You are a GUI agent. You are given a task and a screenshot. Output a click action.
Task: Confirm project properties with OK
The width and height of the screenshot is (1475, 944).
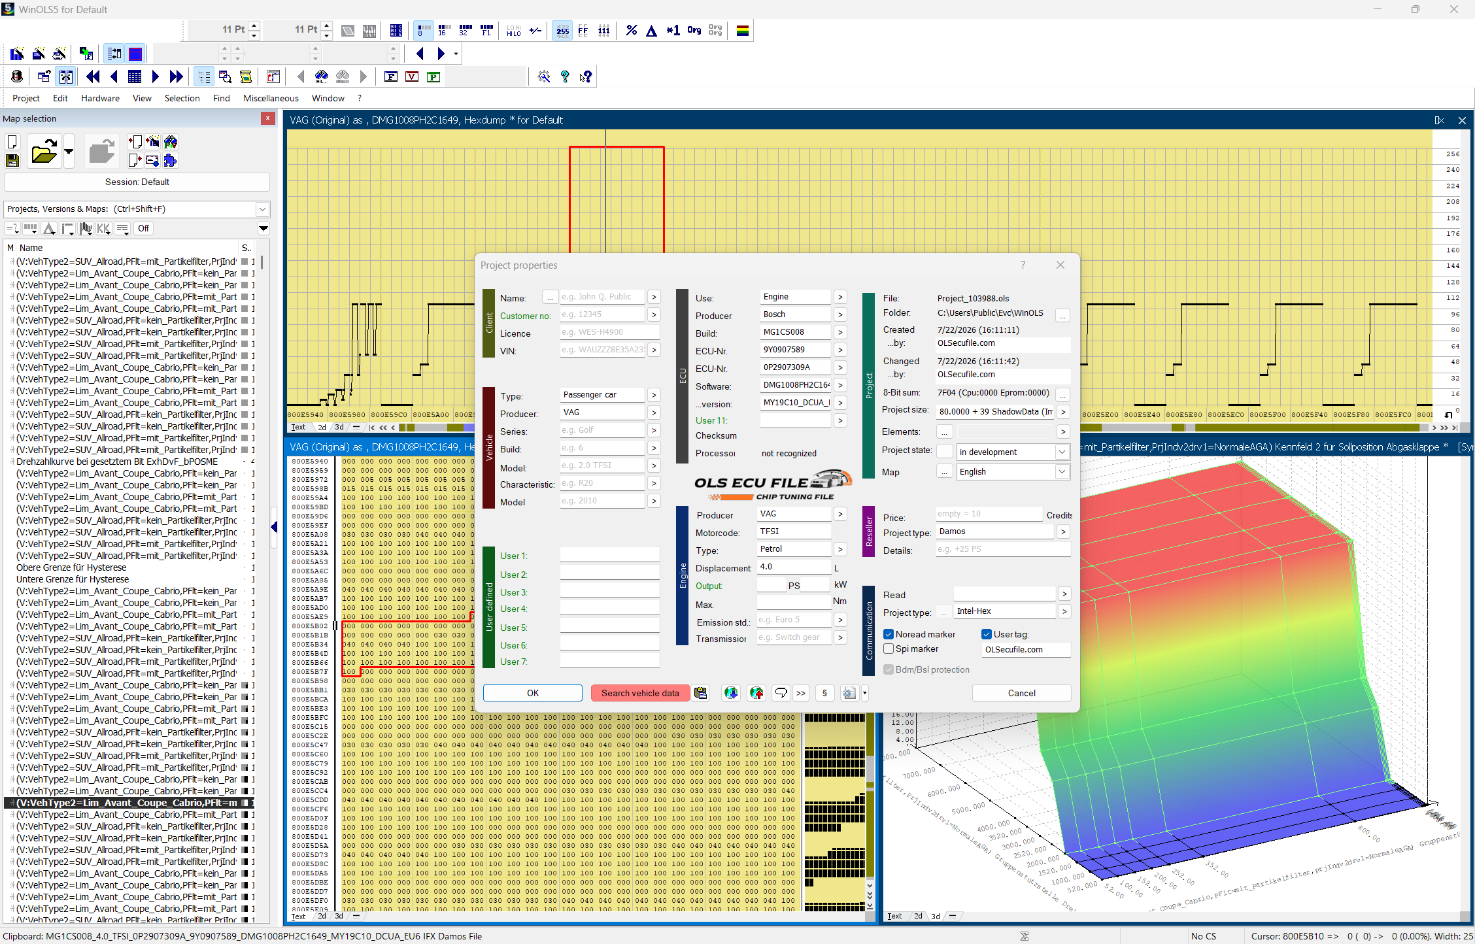click(x=533, y=693)
